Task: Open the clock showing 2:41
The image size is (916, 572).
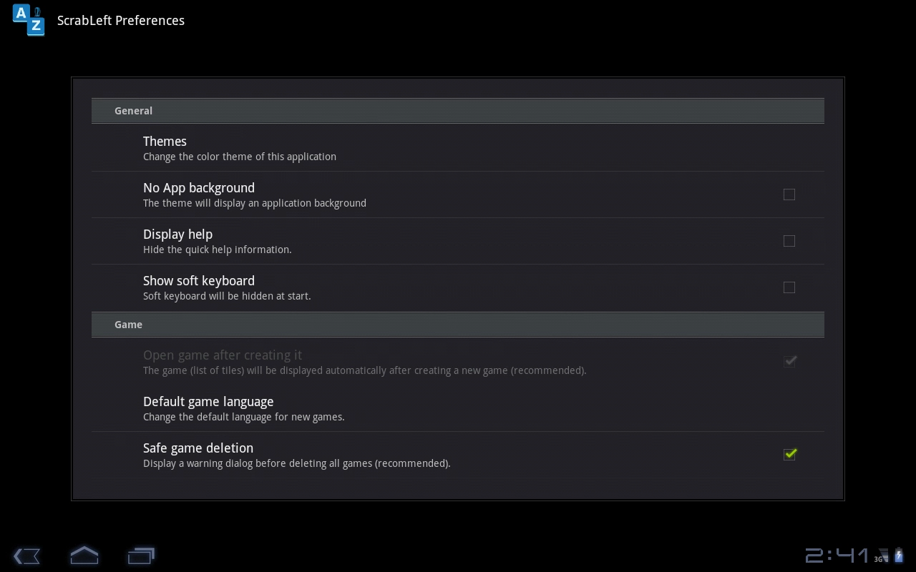Action: tap(837, 556)
